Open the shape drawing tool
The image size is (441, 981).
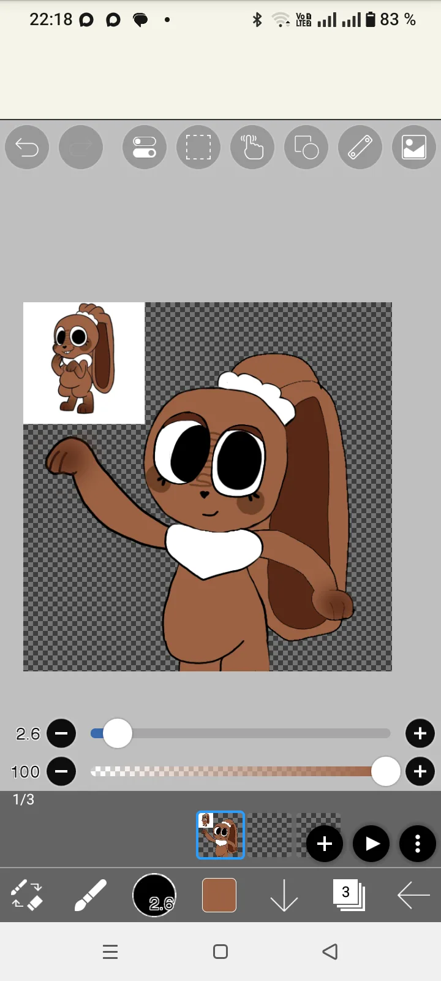click(x=306, y=147)
